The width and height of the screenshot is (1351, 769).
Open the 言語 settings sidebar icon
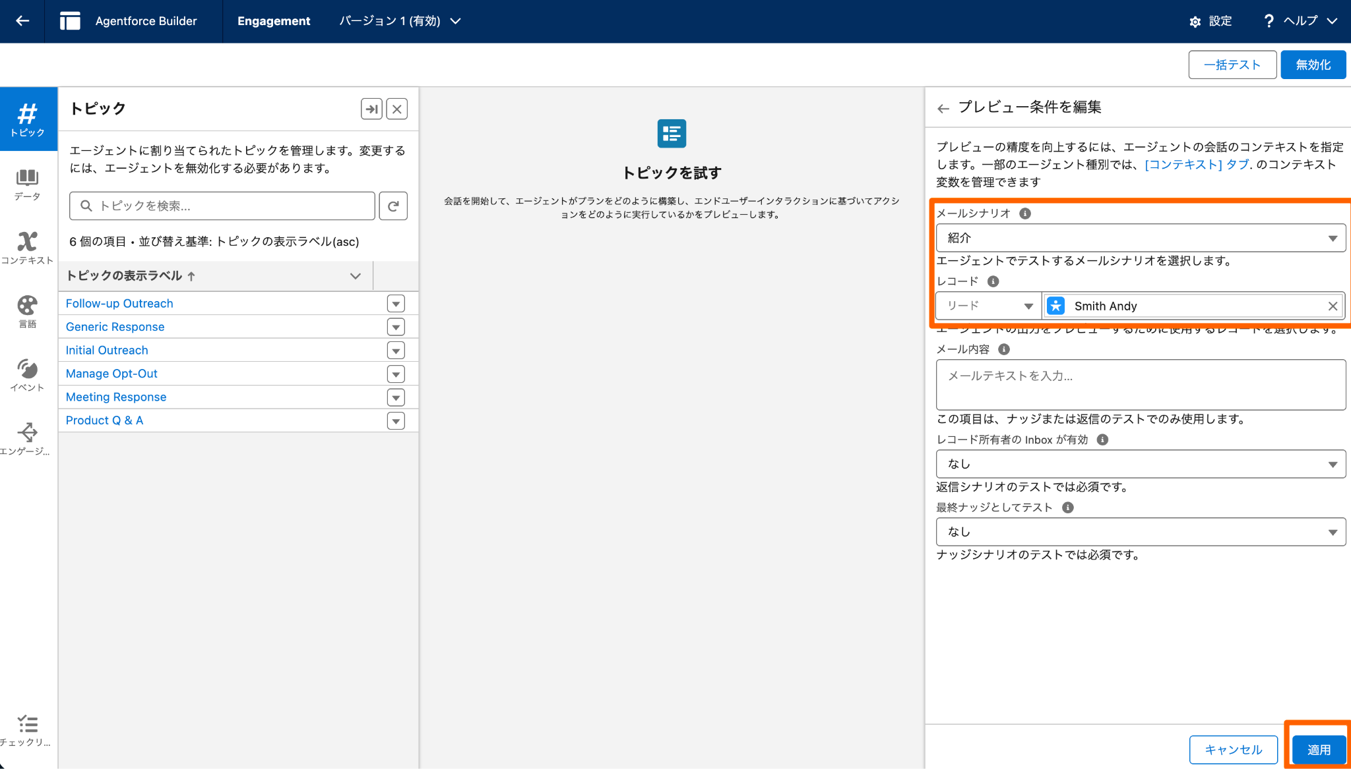click(28, 311)
